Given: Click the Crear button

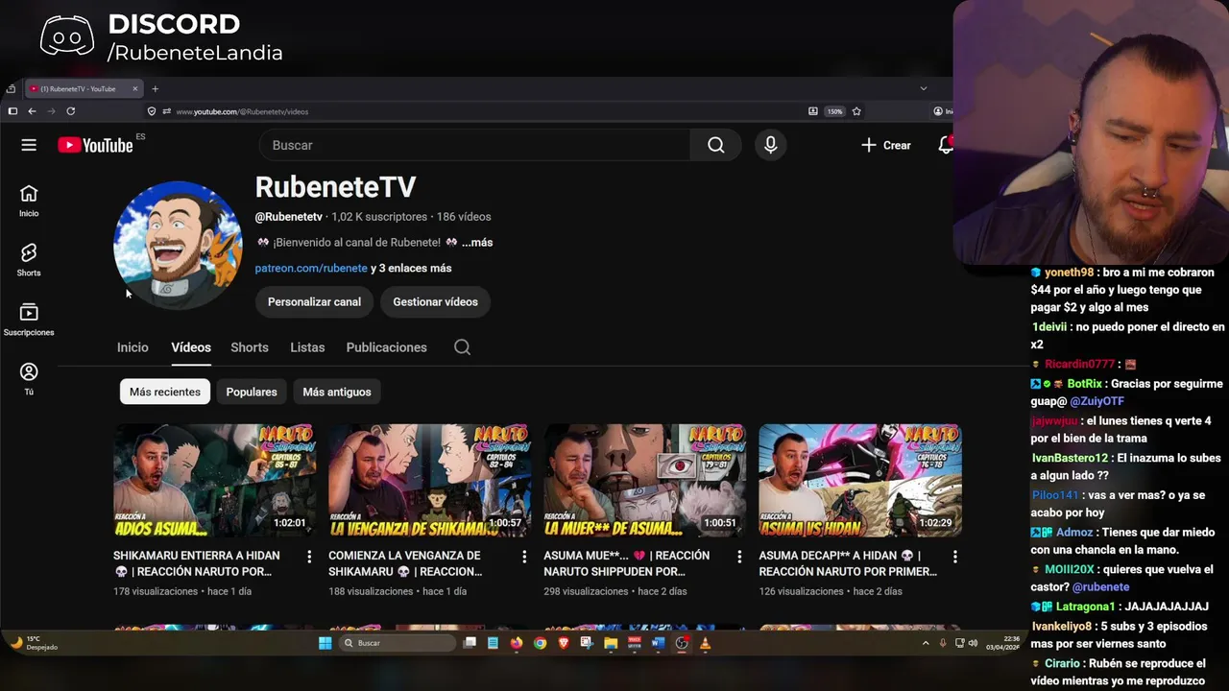Looking at the screenshot, I should [x=885, y=145].
